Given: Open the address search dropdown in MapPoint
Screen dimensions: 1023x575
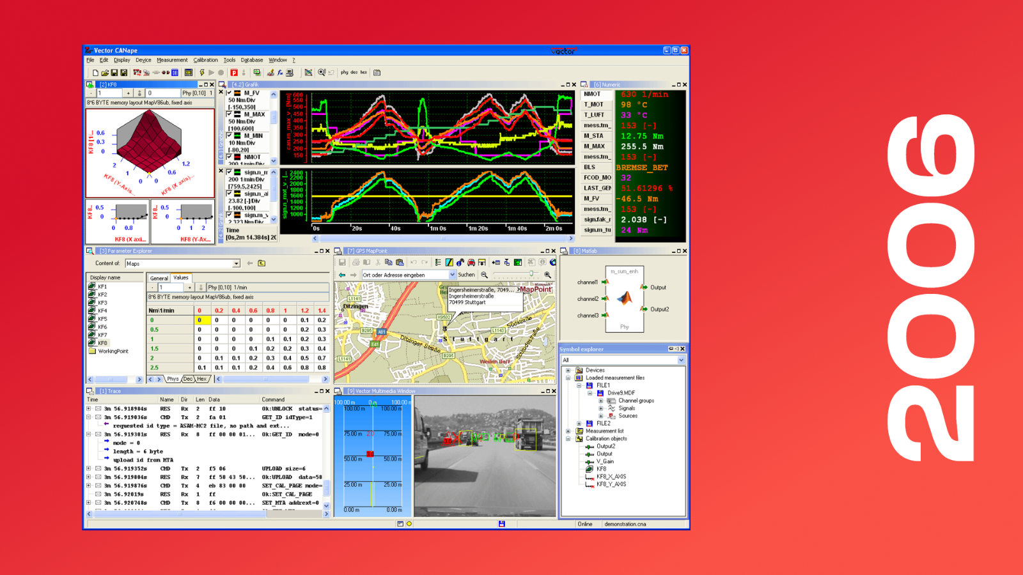Looking at the screenshot, I should click(x=452, y=275).
